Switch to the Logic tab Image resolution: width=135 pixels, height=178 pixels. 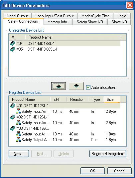(x=122, y=16)
